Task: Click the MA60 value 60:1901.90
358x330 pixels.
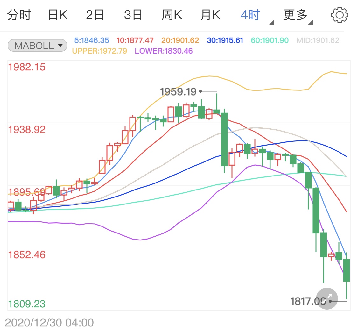Action: click(270, 40)
